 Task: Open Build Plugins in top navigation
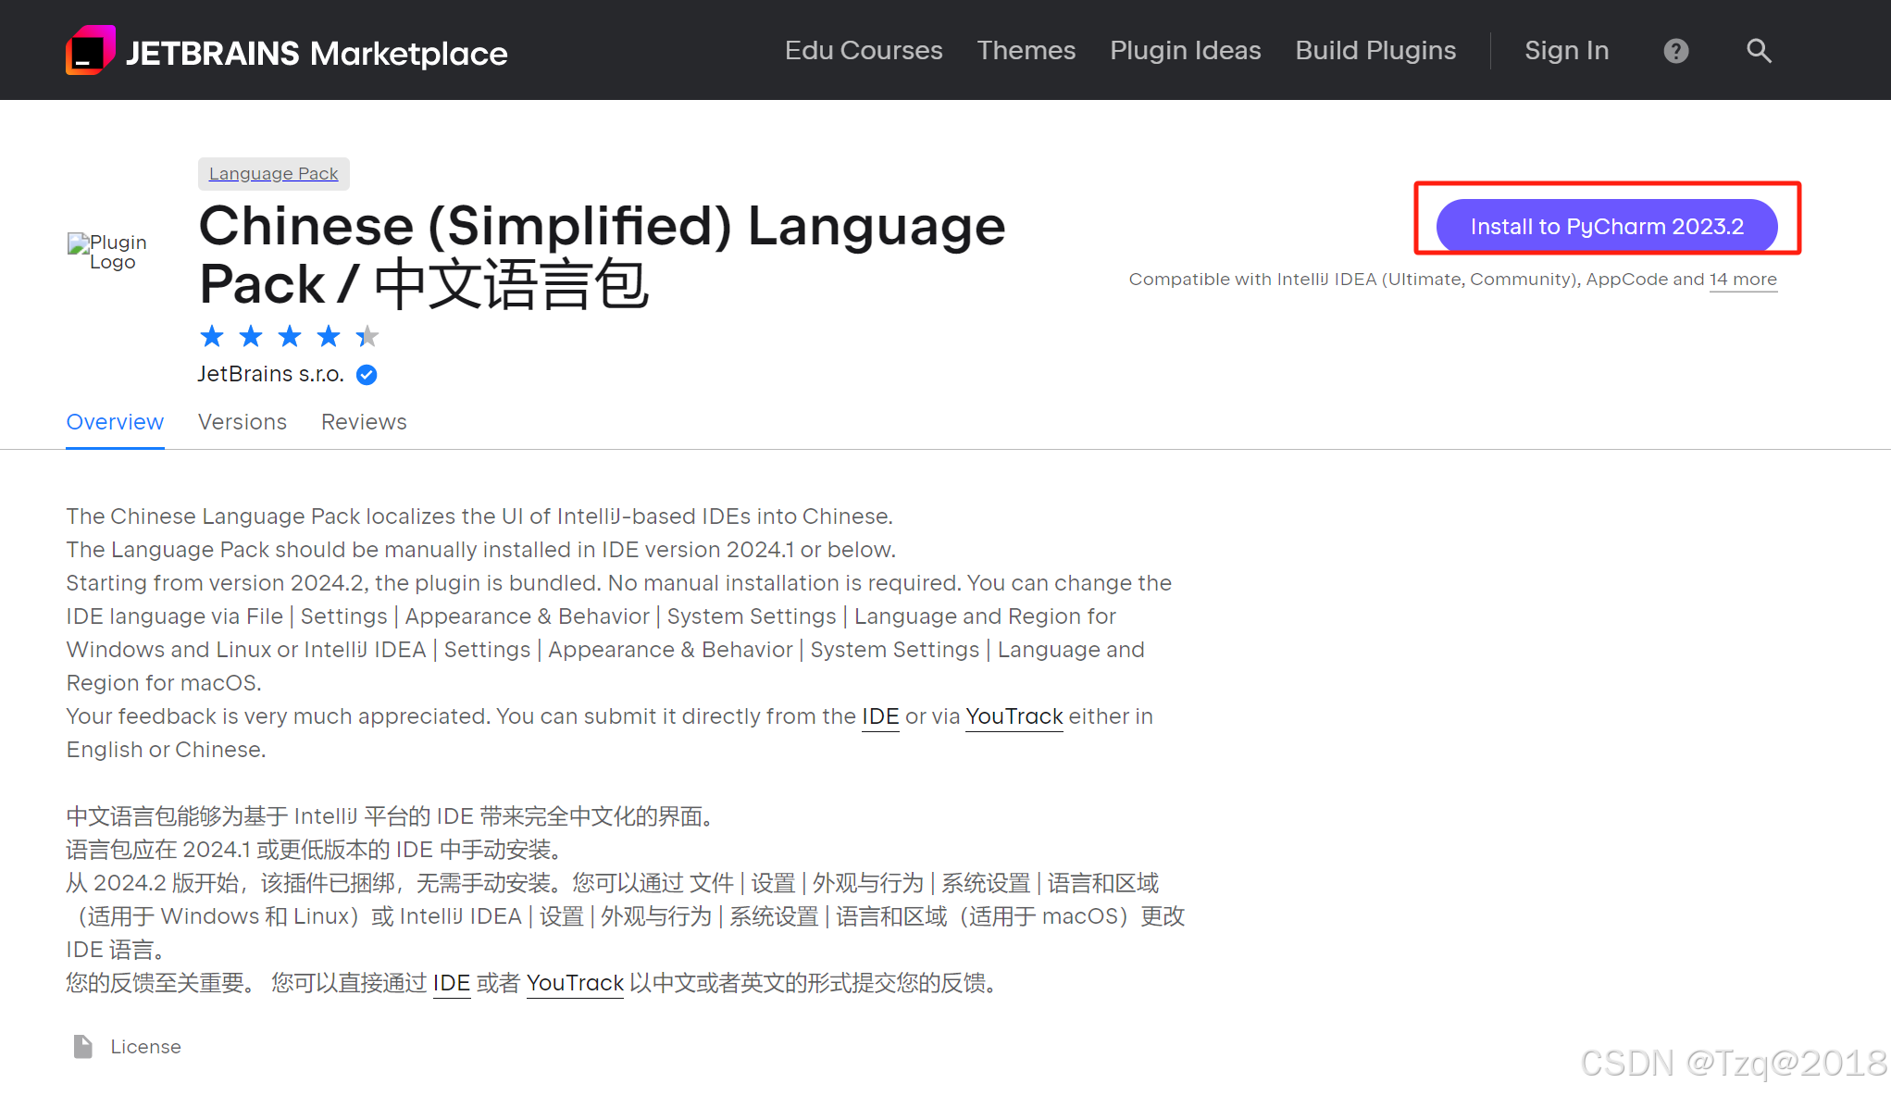[x=1375, y=50]
